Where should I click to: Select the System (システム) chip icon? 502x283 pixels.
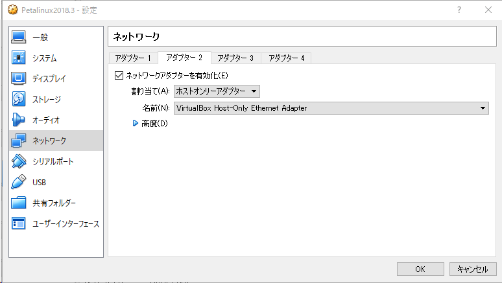coord(19,58)
